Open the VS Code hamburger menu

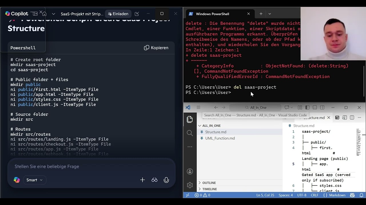[198, 107]
